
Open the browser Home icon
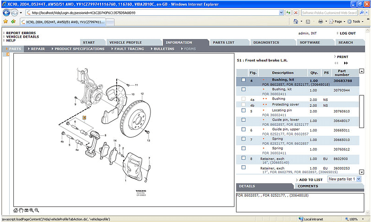(296, 22)
